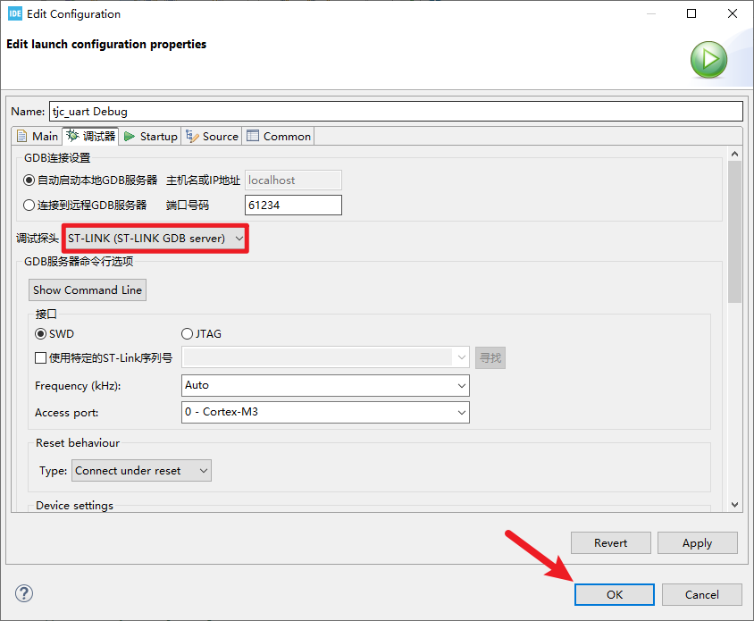Open the Main tab

pos(37,136)
